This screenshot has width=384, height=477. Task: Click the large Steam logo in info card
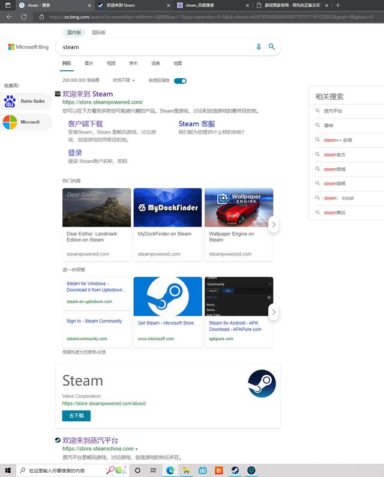262,383
